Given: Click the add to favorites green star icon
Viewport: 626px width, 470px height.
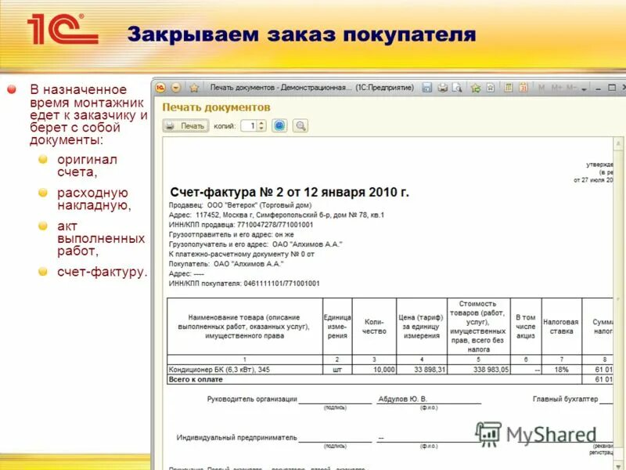Looking at the screenshot, I should click(476, 88).
